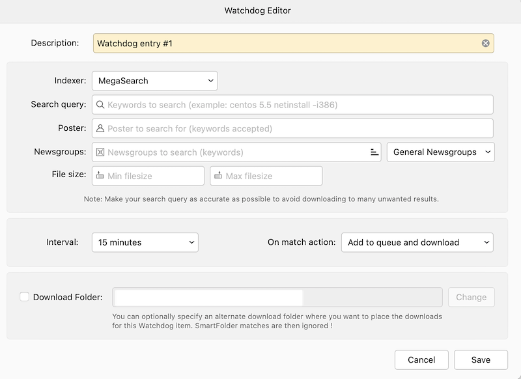This screenshot has height=379, width=521.
Task: Click into the Max filesize field
Action: click(266, 176)
